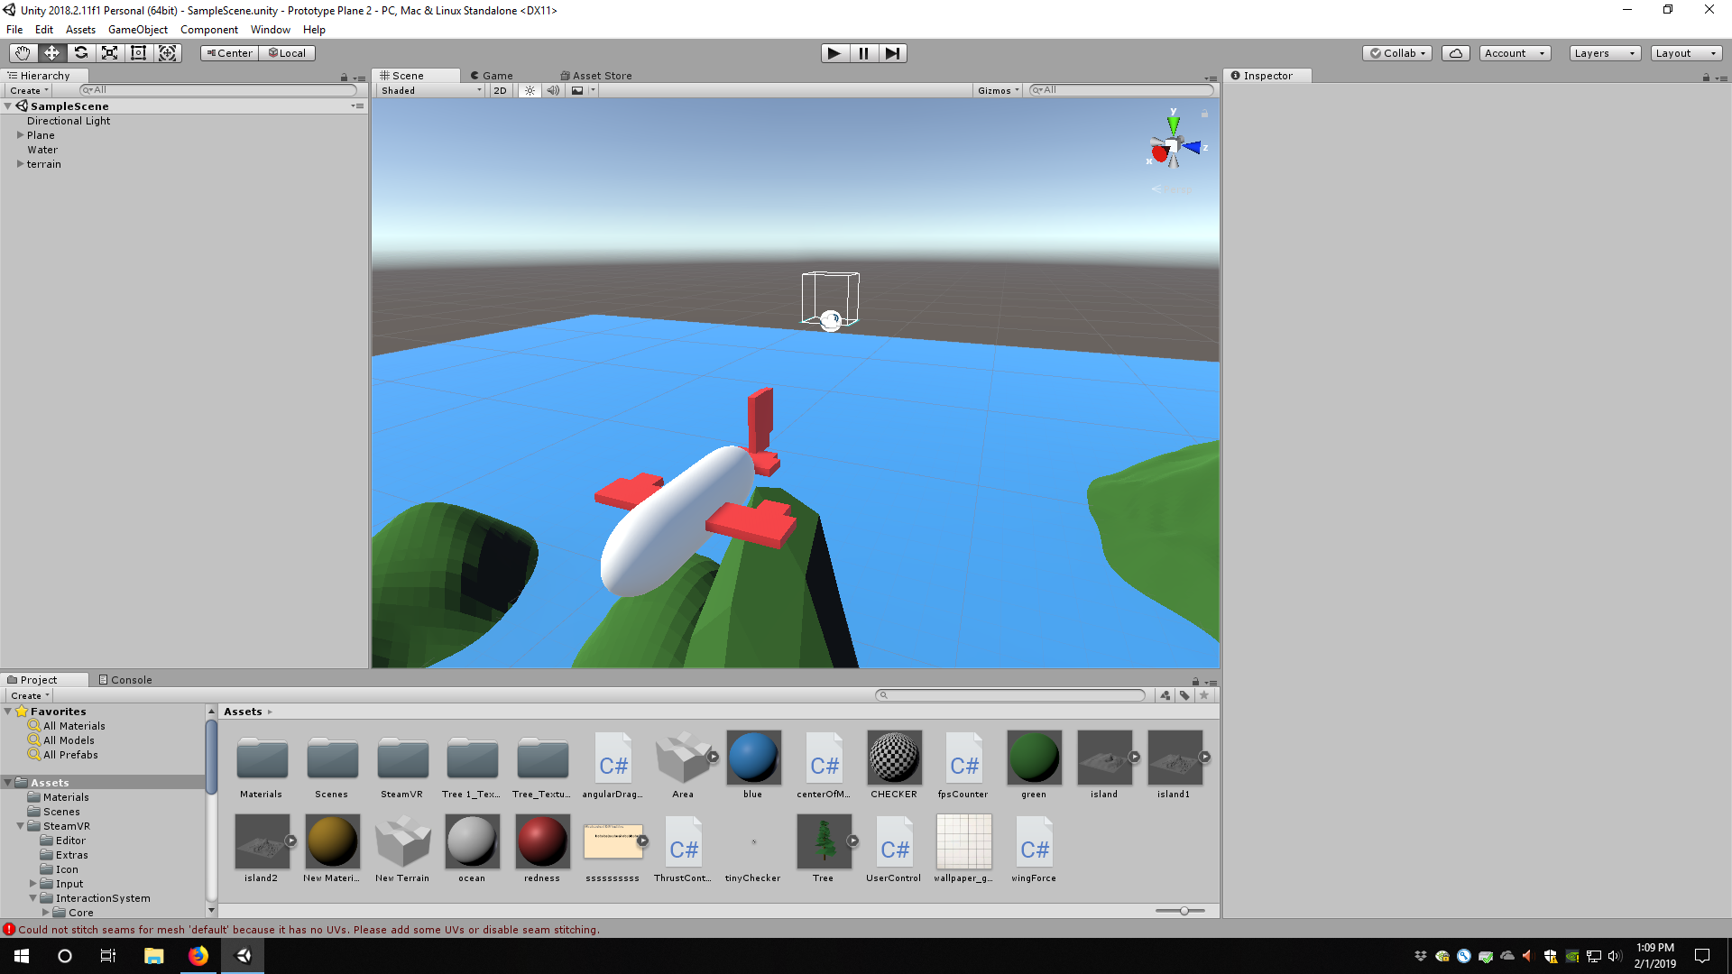Click the Step frame button
The height and width of the screenshot is (974, 1732).
click(x=892, y=53)
